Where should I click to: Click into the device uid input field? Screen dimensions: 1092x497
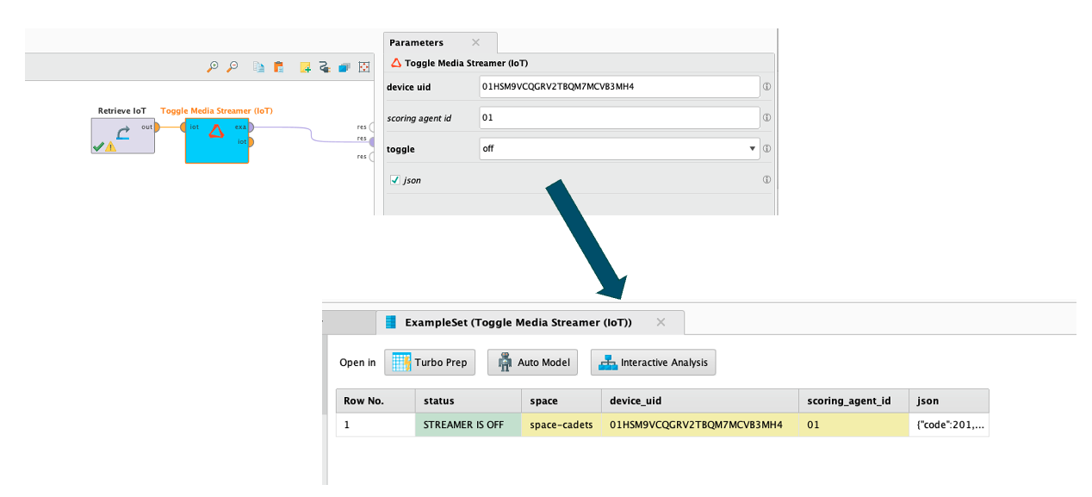coord(619,87)
